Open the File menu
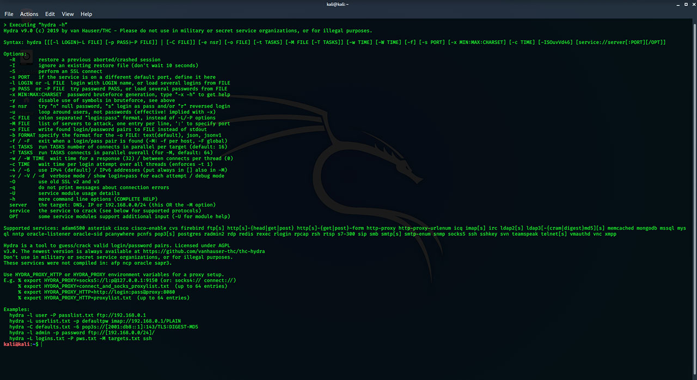The image size is (697, 380). (x=9, y=14)
